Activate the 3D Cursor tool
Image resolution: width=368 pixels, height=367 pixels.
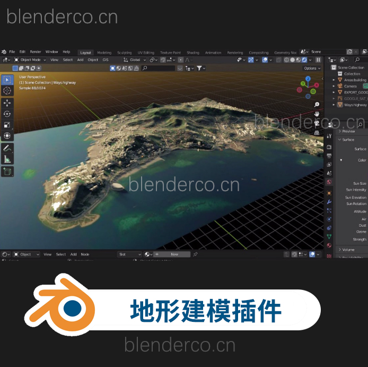pos(7,90)
